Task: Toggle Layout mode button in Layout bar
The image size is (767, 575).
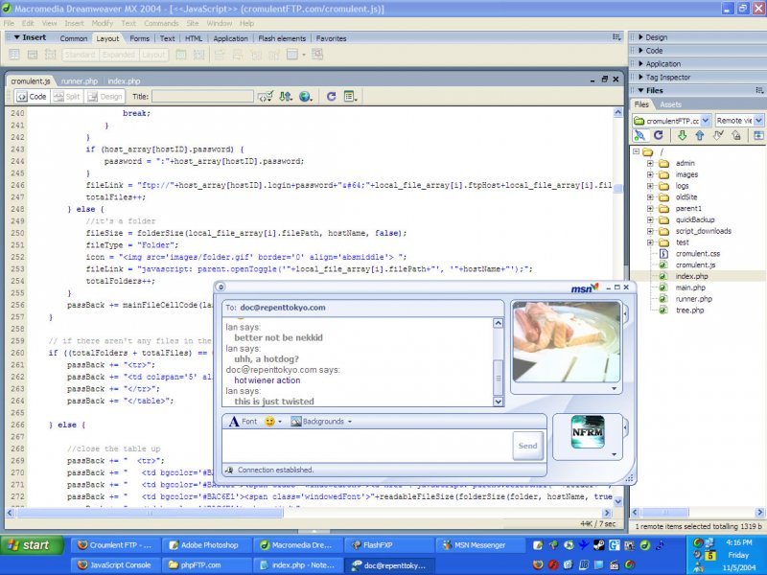Action: point(153,55)
